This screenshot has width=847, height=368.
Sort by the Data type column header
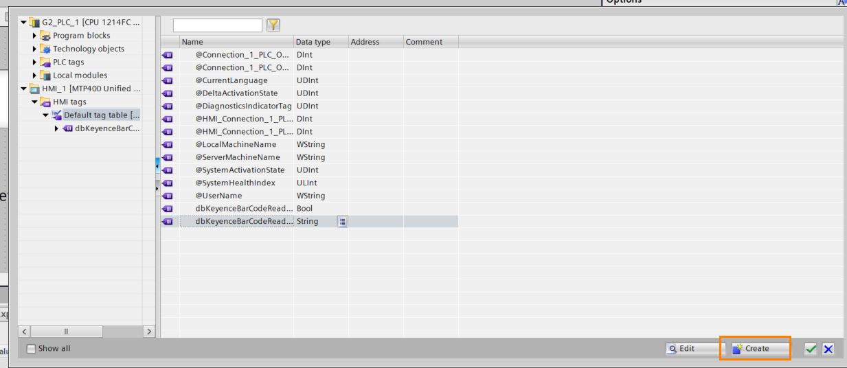coord(321,42)
